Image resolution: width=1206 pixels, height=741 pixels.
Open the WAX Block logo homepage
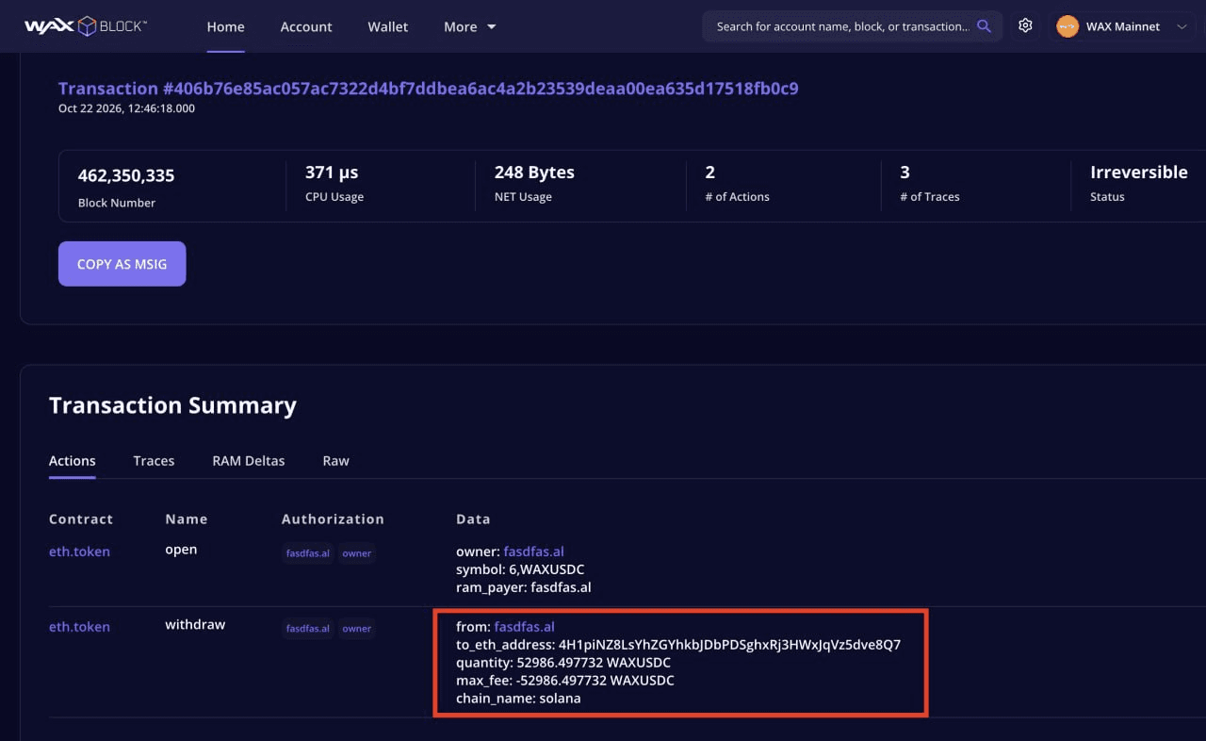[85, 26]
